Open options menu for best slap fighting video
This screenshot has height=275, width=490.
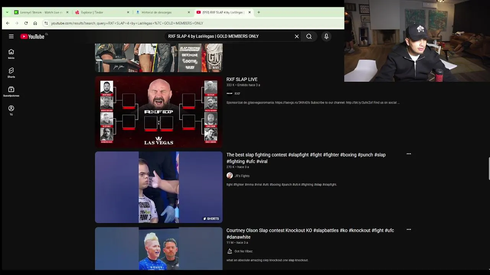409,154
